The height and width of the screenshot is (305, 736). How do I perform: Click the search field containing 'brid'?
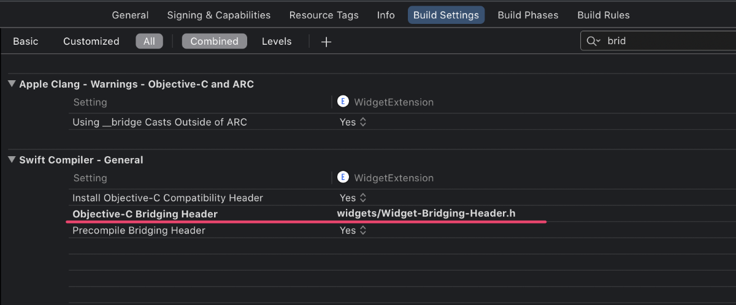tap(662, 41)
